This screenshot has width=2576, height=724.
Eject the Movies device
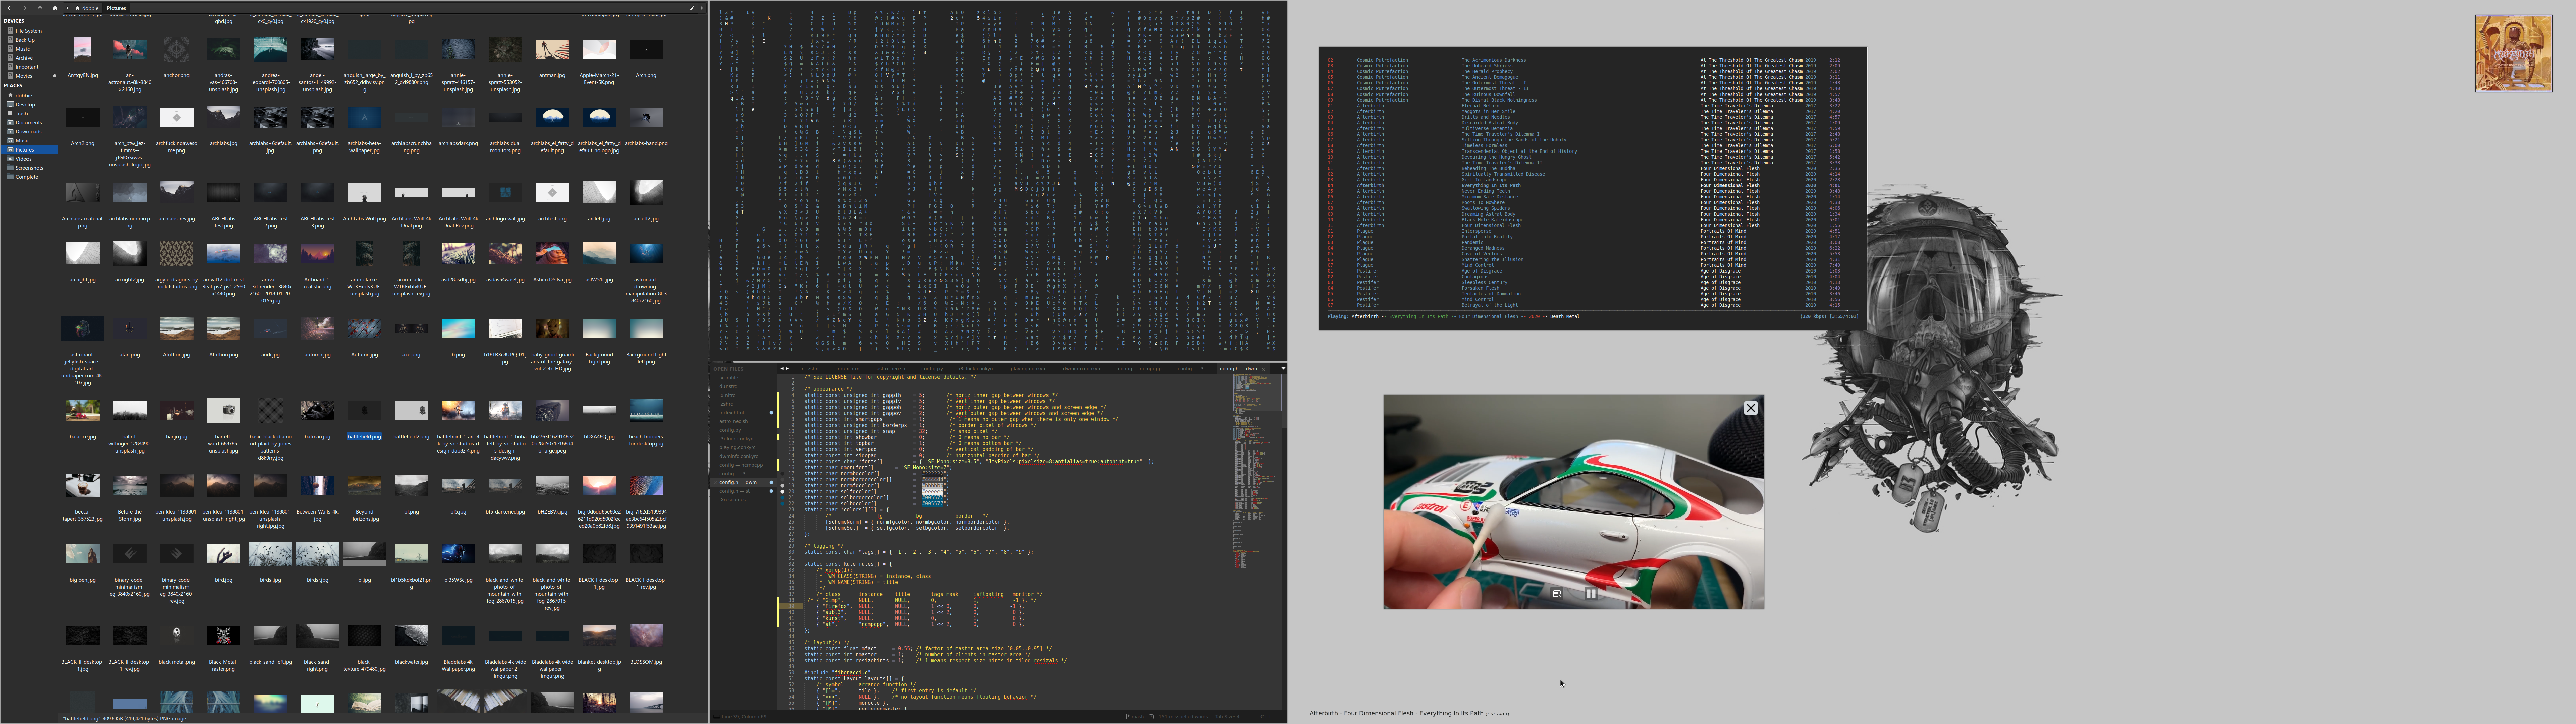tap(55, 76)
